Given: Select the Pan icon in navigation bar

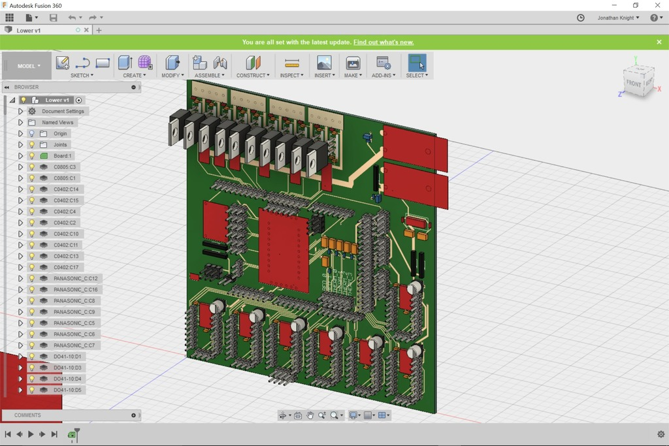Looking at the screenshot, I should pyautogui.click(x=310, y=415).
